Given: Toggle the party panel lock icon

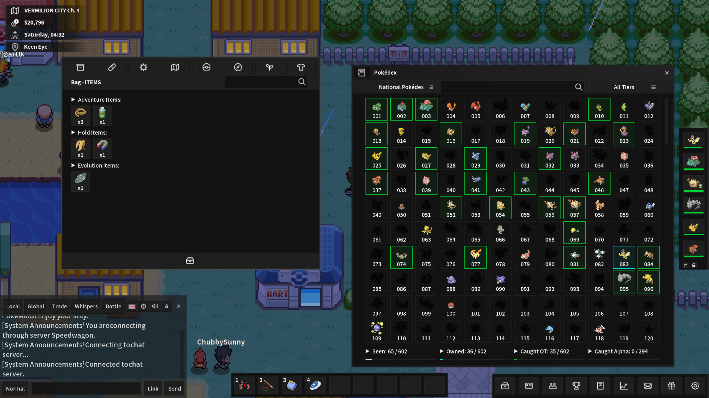Looking at the screenshot, I should (694, 265).
